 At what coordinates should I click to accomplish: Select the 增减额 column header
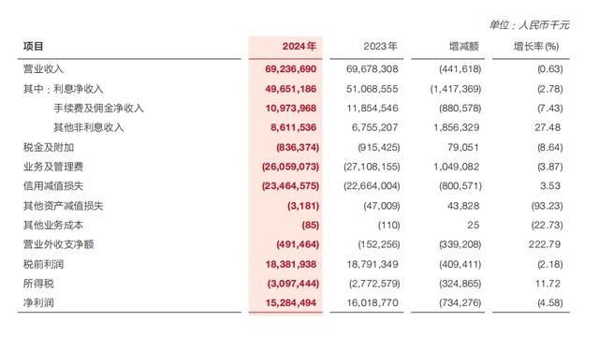coord(464,46)
